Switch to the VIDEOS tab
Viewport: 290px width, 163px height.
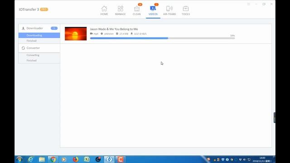point(153,10)
